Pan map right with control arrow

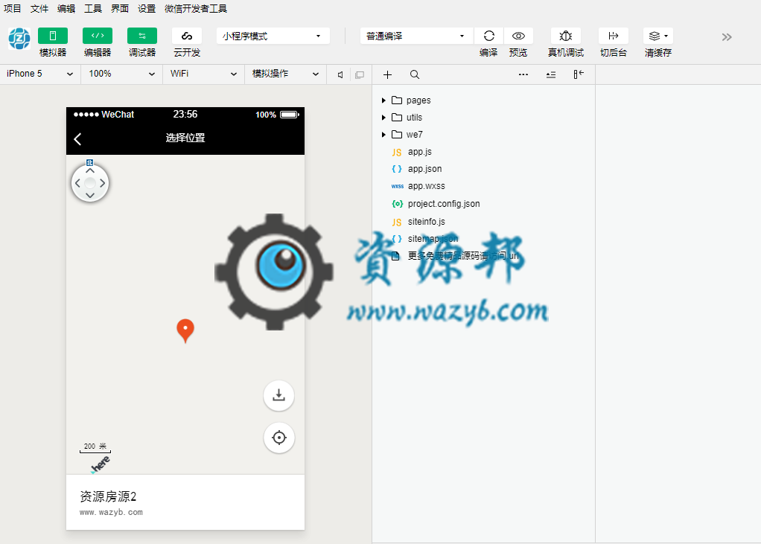pos(103,183)
